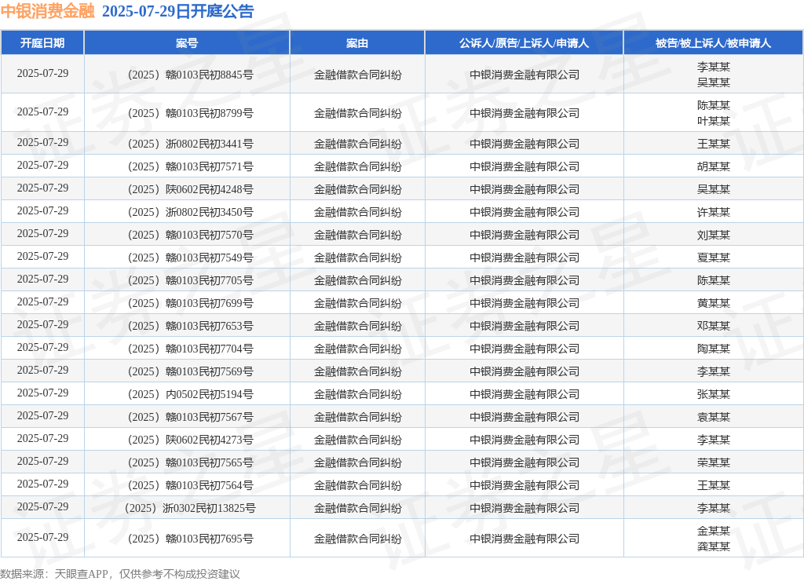Click defendant 夏某某

coord(713,258)
